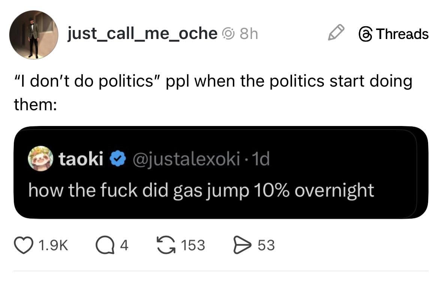Open just_call_me_oche's profile picture

(34, 35)
